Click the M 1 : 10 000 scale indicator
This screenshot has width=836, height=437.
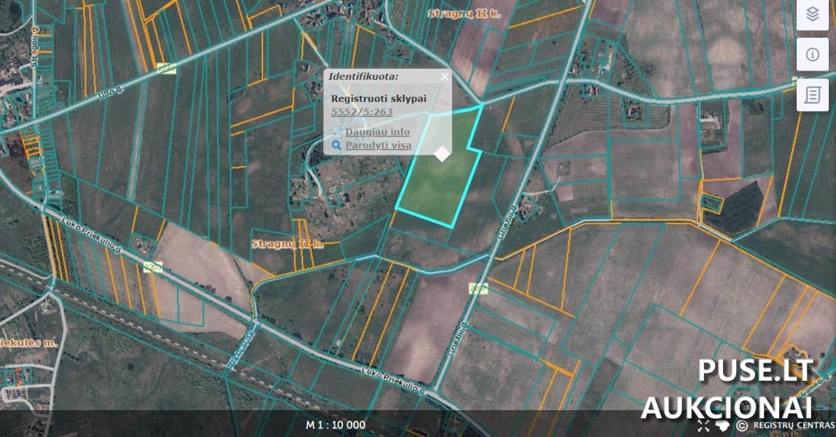(x=336, y=425)
